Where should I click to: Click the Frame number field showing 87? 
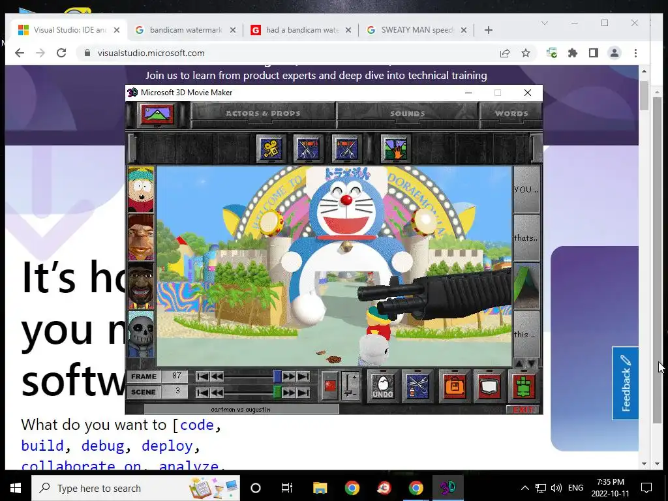click(175, 376)
